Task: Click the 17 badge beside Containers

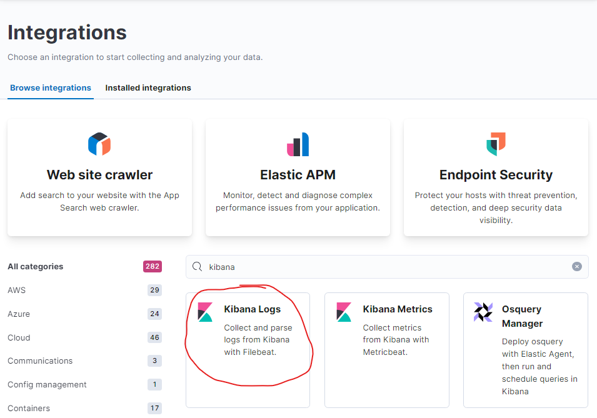Action: pyautogui.click(x=154, y=408)
